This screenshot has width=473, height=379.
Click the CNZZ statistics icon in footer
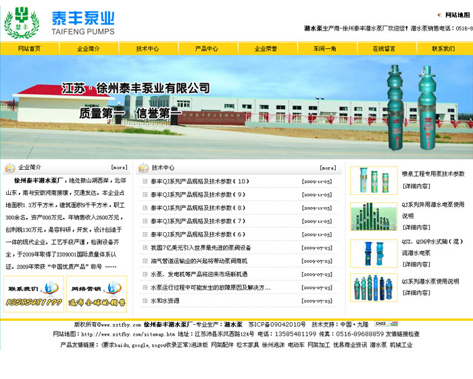(386, 324)
